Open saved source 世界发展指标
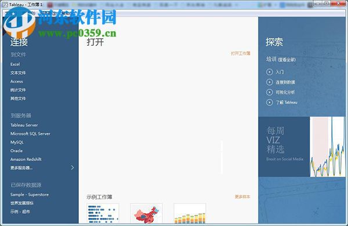The height and width of the screenshot is (226, 348). click(22, 203)
